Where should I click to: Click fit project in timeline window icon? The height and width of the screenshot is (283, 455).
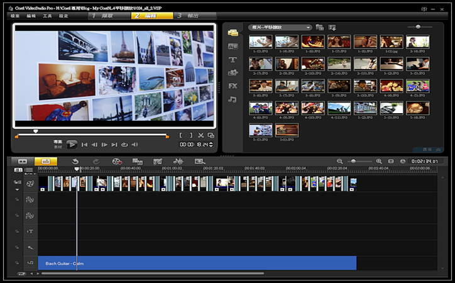pyautogui.click(x=391, y=161)
